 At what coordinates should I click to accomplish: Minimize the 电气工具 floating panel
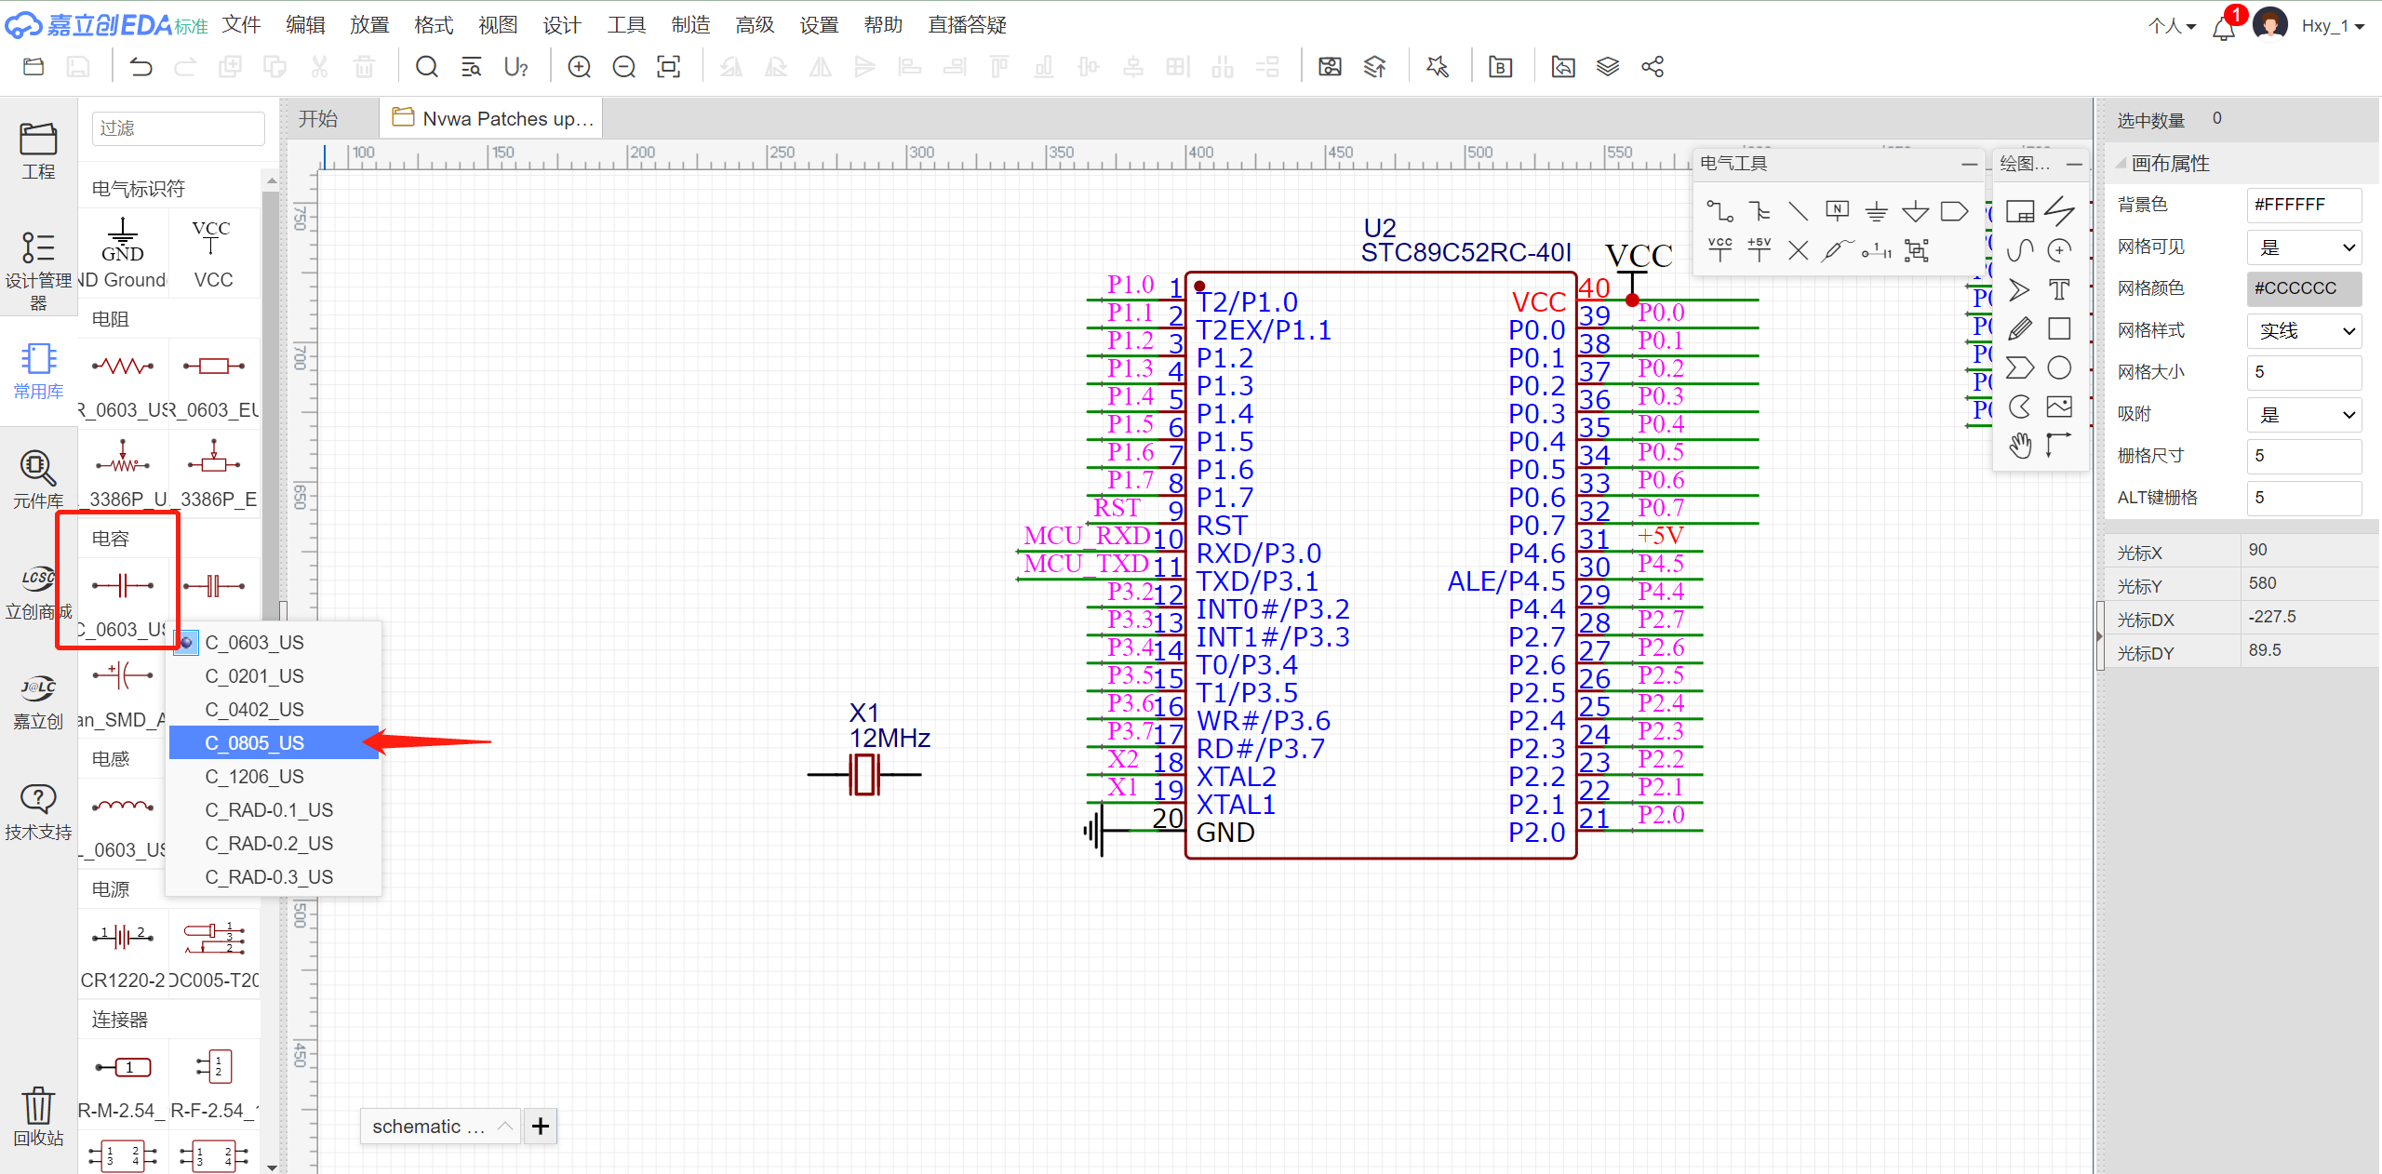pyautogui.click(x=1969, y=164)
